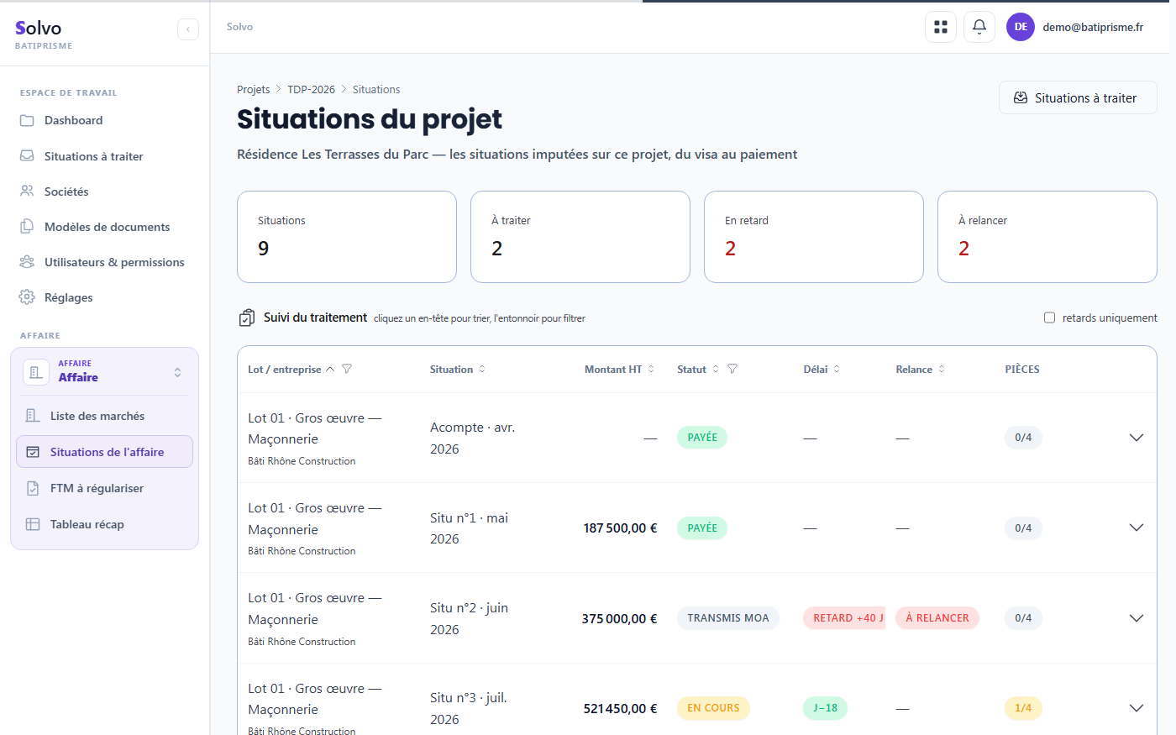Click the Situations 9 summary card
Screen dimensions: 1176x735
[x=347, y=237]
